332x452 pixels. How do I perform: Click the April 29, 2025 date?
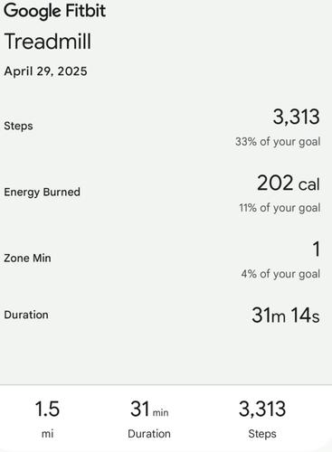[45, 71]
